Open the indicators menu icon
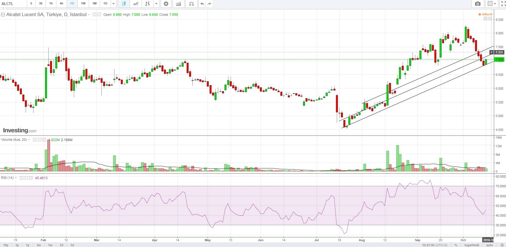 [x=179, y=4]
